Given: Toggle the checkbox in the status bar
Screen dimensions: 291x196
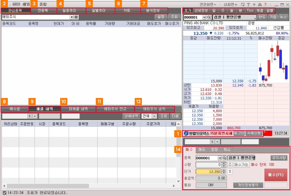Looking at the screenshot, I should [x=5, y=193].
